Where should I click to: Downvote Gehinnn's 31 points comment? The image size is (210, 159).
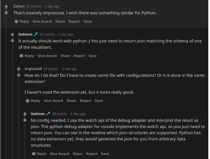coord(12,41)
